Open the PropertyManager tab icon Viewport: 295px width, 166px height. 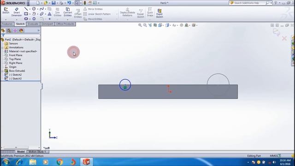[9, 31]
